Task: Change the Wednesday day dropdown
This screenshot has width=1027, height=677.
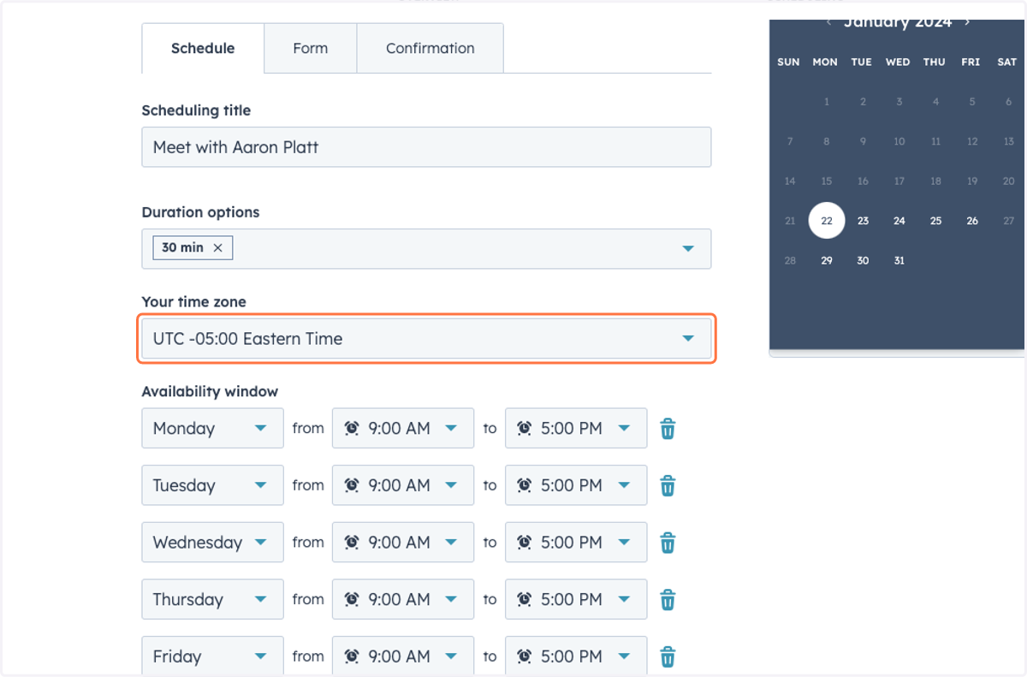Action: click(212, 543)
